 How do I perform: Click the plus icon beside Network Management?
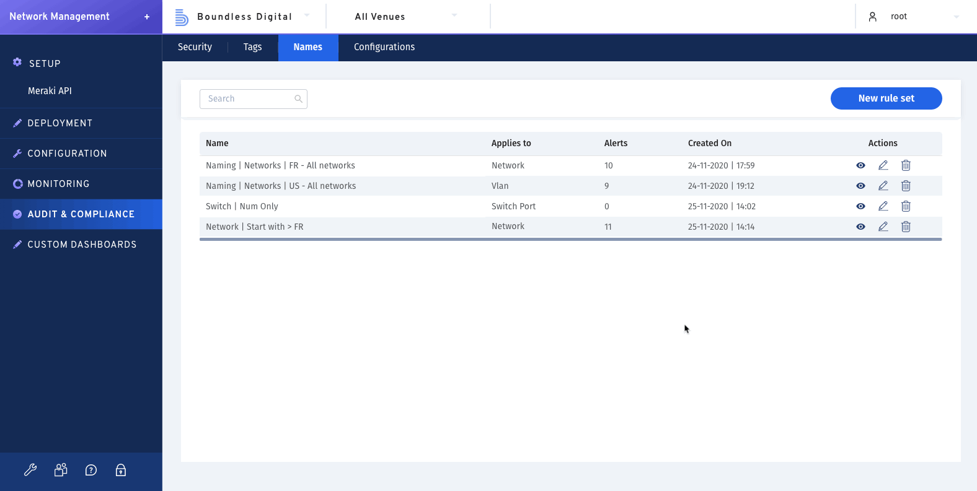pos(147,17)
